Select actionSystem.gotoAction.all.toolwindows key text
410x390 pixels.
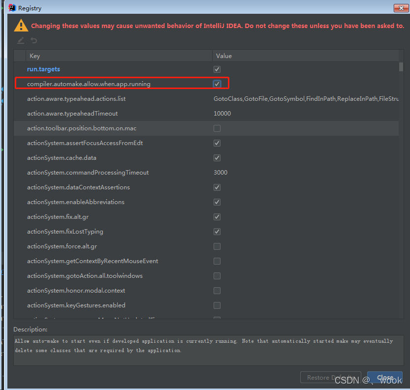[x=85, y=276]
